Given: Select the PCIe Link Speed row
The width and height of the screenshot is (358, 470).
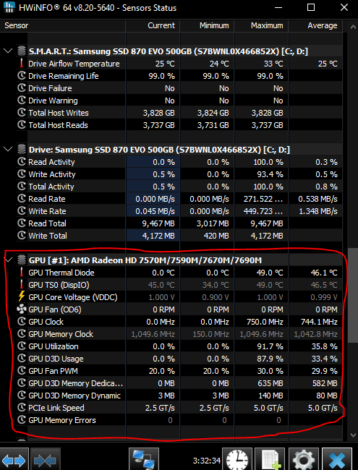Looking at the screenshot, I should tap(179, 408).
